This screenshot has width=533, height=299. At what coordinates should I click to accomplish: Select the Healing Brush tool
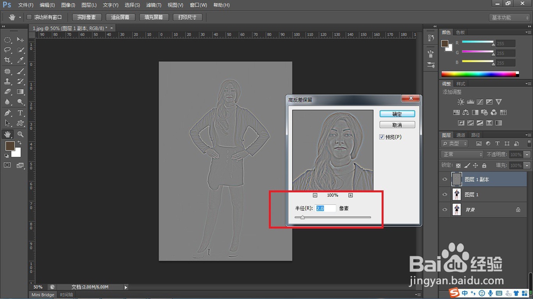click(x=7, y=71)
